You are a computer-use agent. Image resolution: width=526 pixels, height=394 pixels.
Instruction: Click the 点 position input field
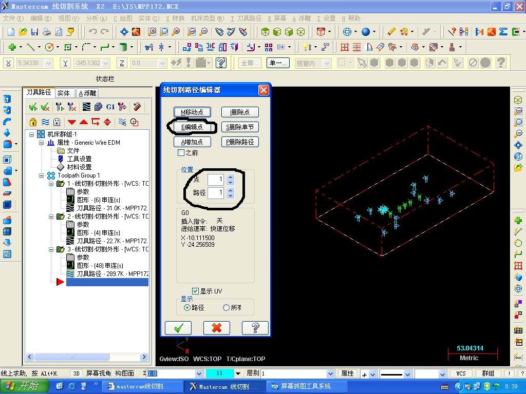click(215, 180)
